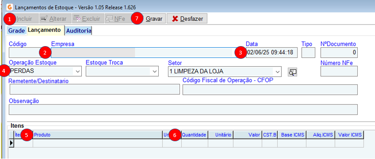Click the Unitário column header
Viewport: 375px width, 159px height.
[221, 135]
